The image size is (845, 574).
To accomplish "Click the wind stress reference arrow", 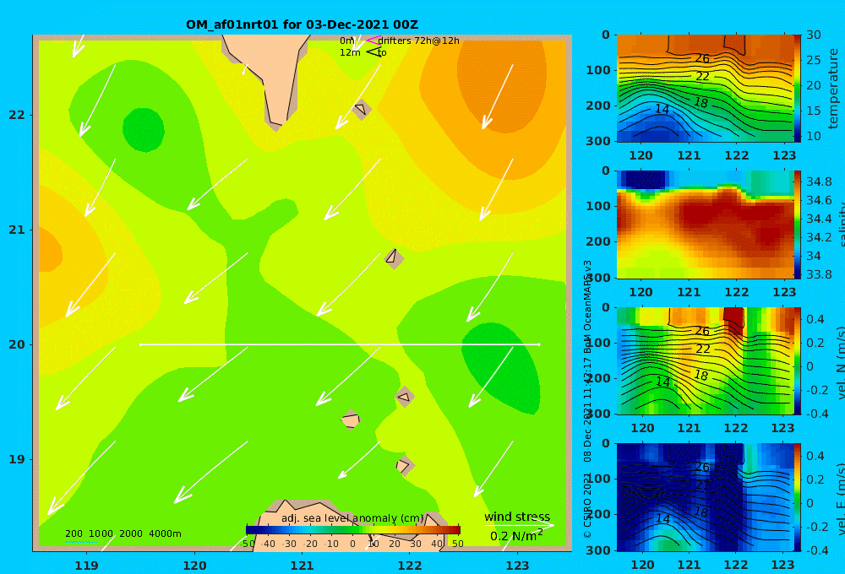I will point(519,525).
